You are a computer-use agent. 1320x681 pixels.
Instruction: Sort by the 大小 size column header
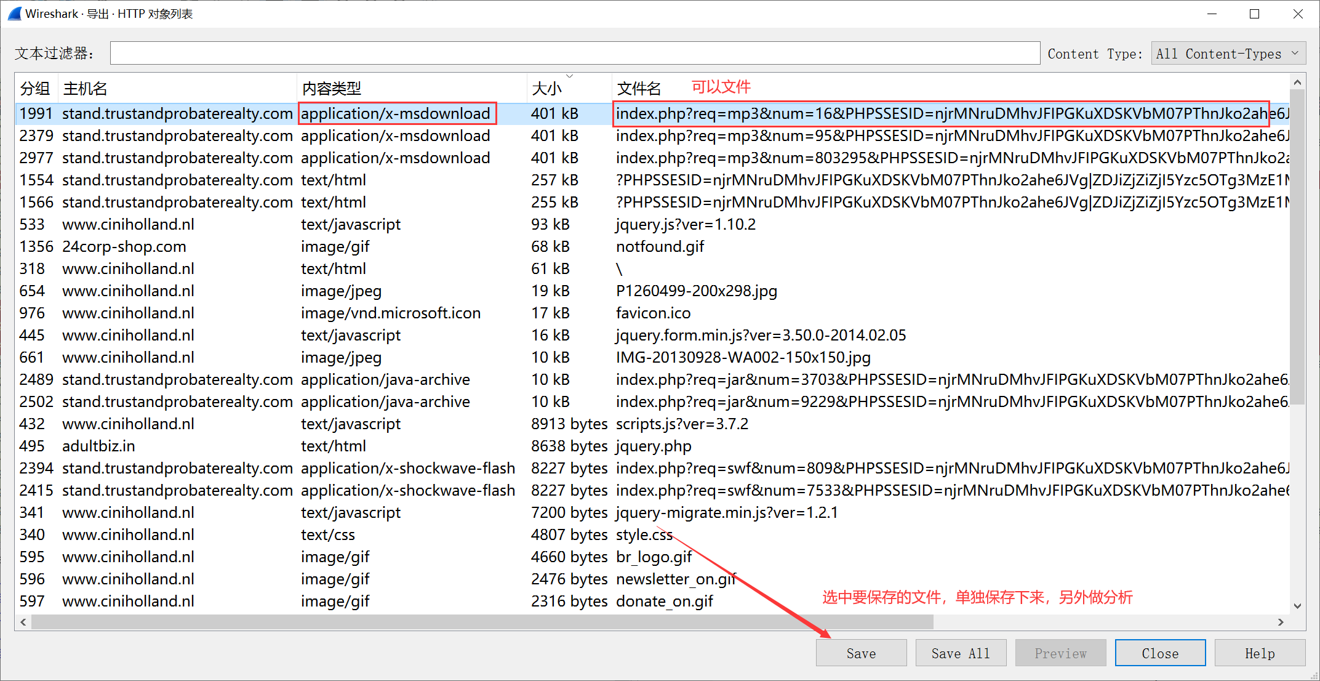click(546, 89)
